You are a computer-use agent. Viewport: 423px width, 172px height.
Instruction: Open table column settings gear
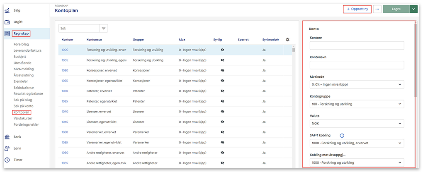pos(288,40)
